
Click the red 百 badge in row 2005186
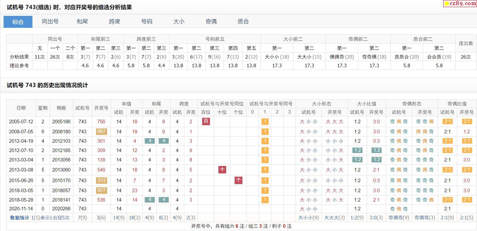206,122
